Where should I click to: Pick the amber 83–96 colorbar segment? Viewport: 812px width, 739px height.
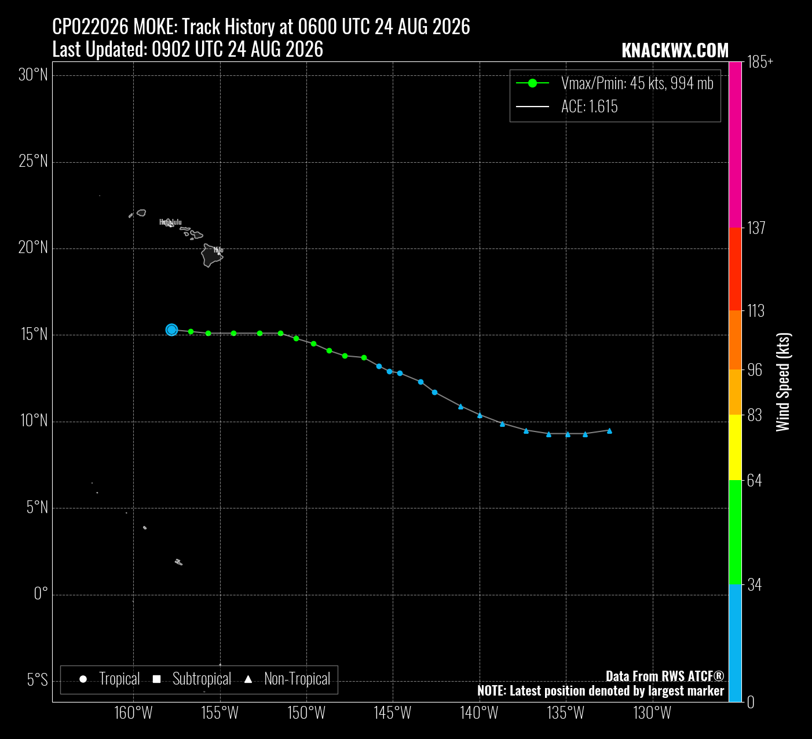[735, 393]
